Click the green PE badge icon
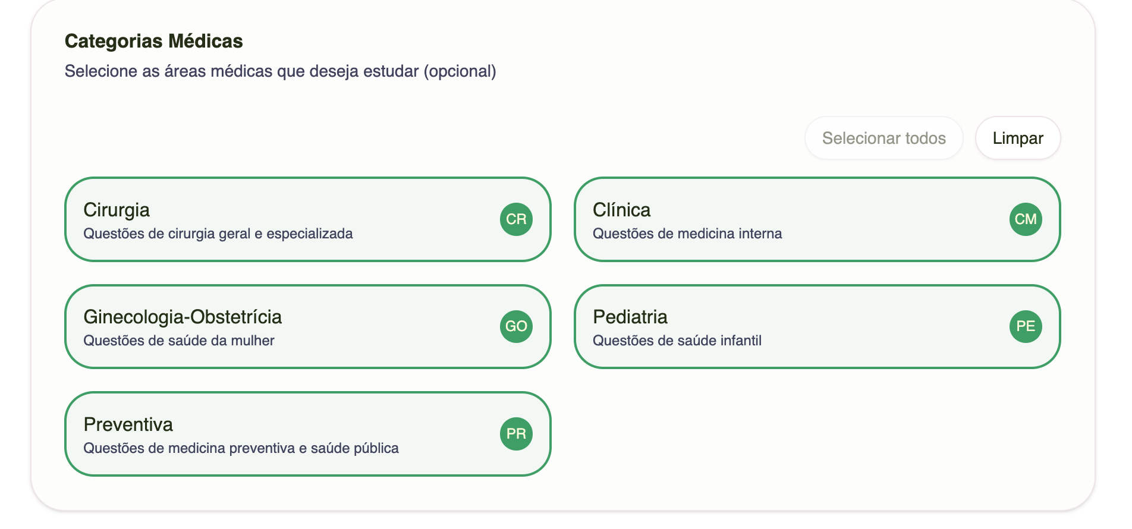Image resolution: width=1132 pixels, height=529 pixels. pyautogui.click(x=1026, y=326)
